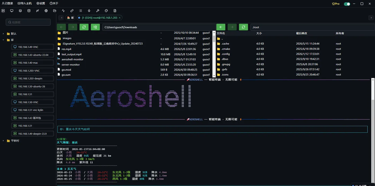Click the local directory tree view button
The image size is (375, 186).
95,27
